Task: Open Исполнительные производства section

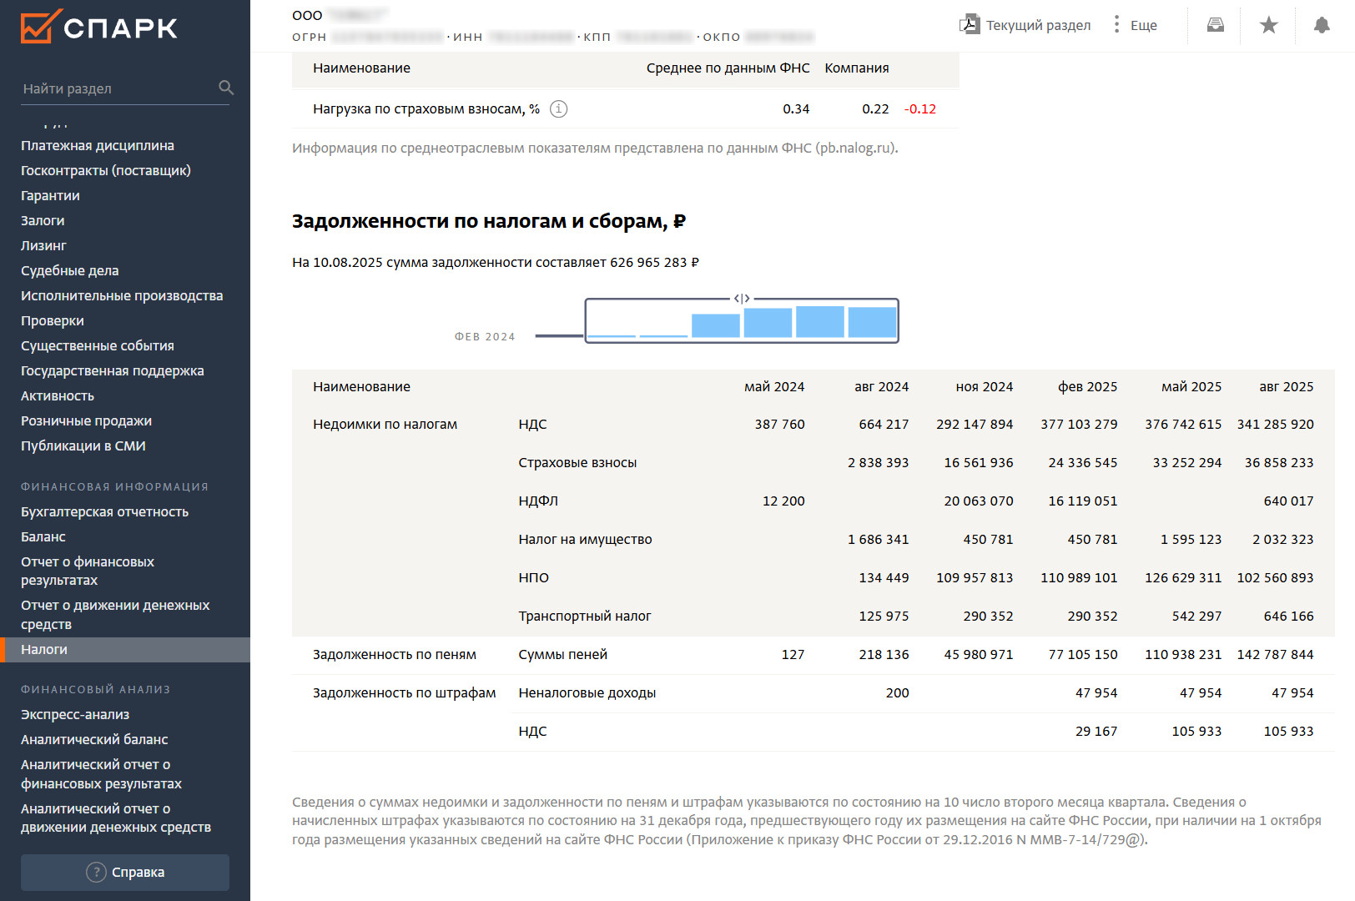Action: tap(122, 295)
